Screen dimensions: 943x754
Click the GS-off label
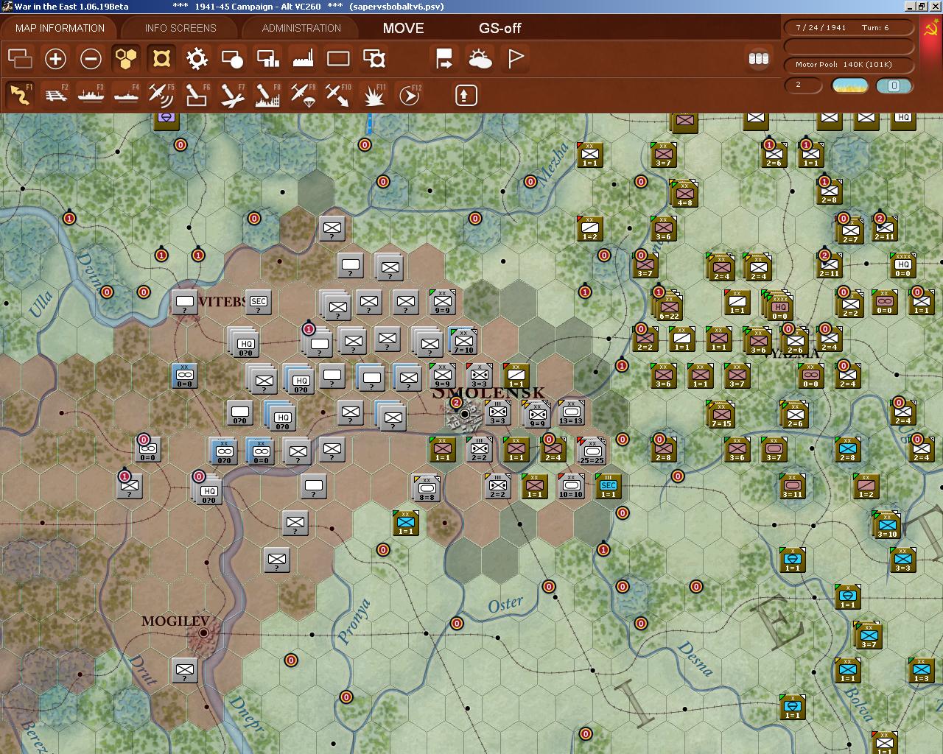pos(499,28)
